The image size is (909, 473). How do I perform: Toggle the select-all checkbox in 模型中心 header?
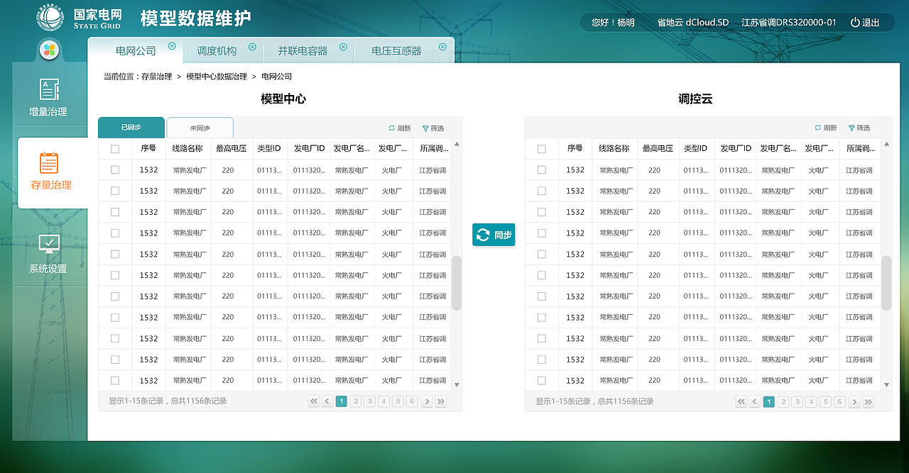point(115,148)
